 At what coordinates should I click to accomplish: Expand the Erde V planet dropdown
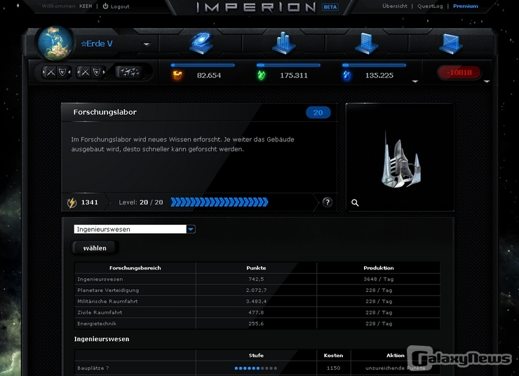pyautogui.click(x=147, y=44)
